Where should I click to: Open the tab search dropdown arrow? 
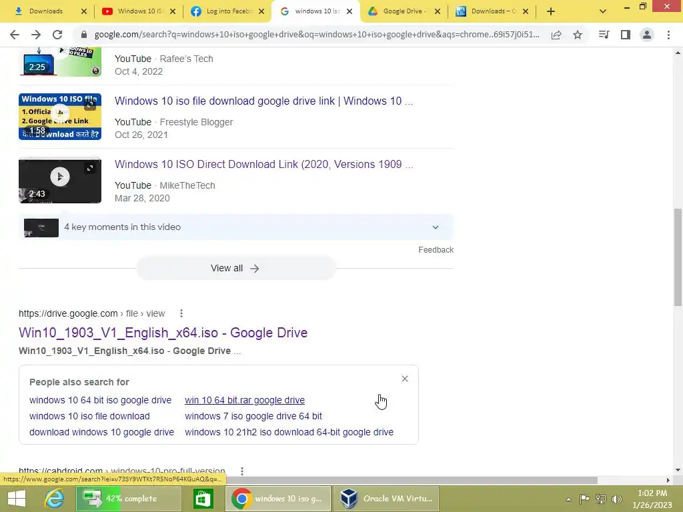pos(603,11)
